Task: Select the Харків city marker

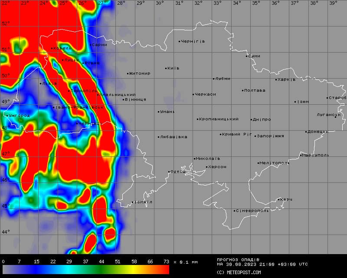Action: pyautogui.click(x=276, y=79)
